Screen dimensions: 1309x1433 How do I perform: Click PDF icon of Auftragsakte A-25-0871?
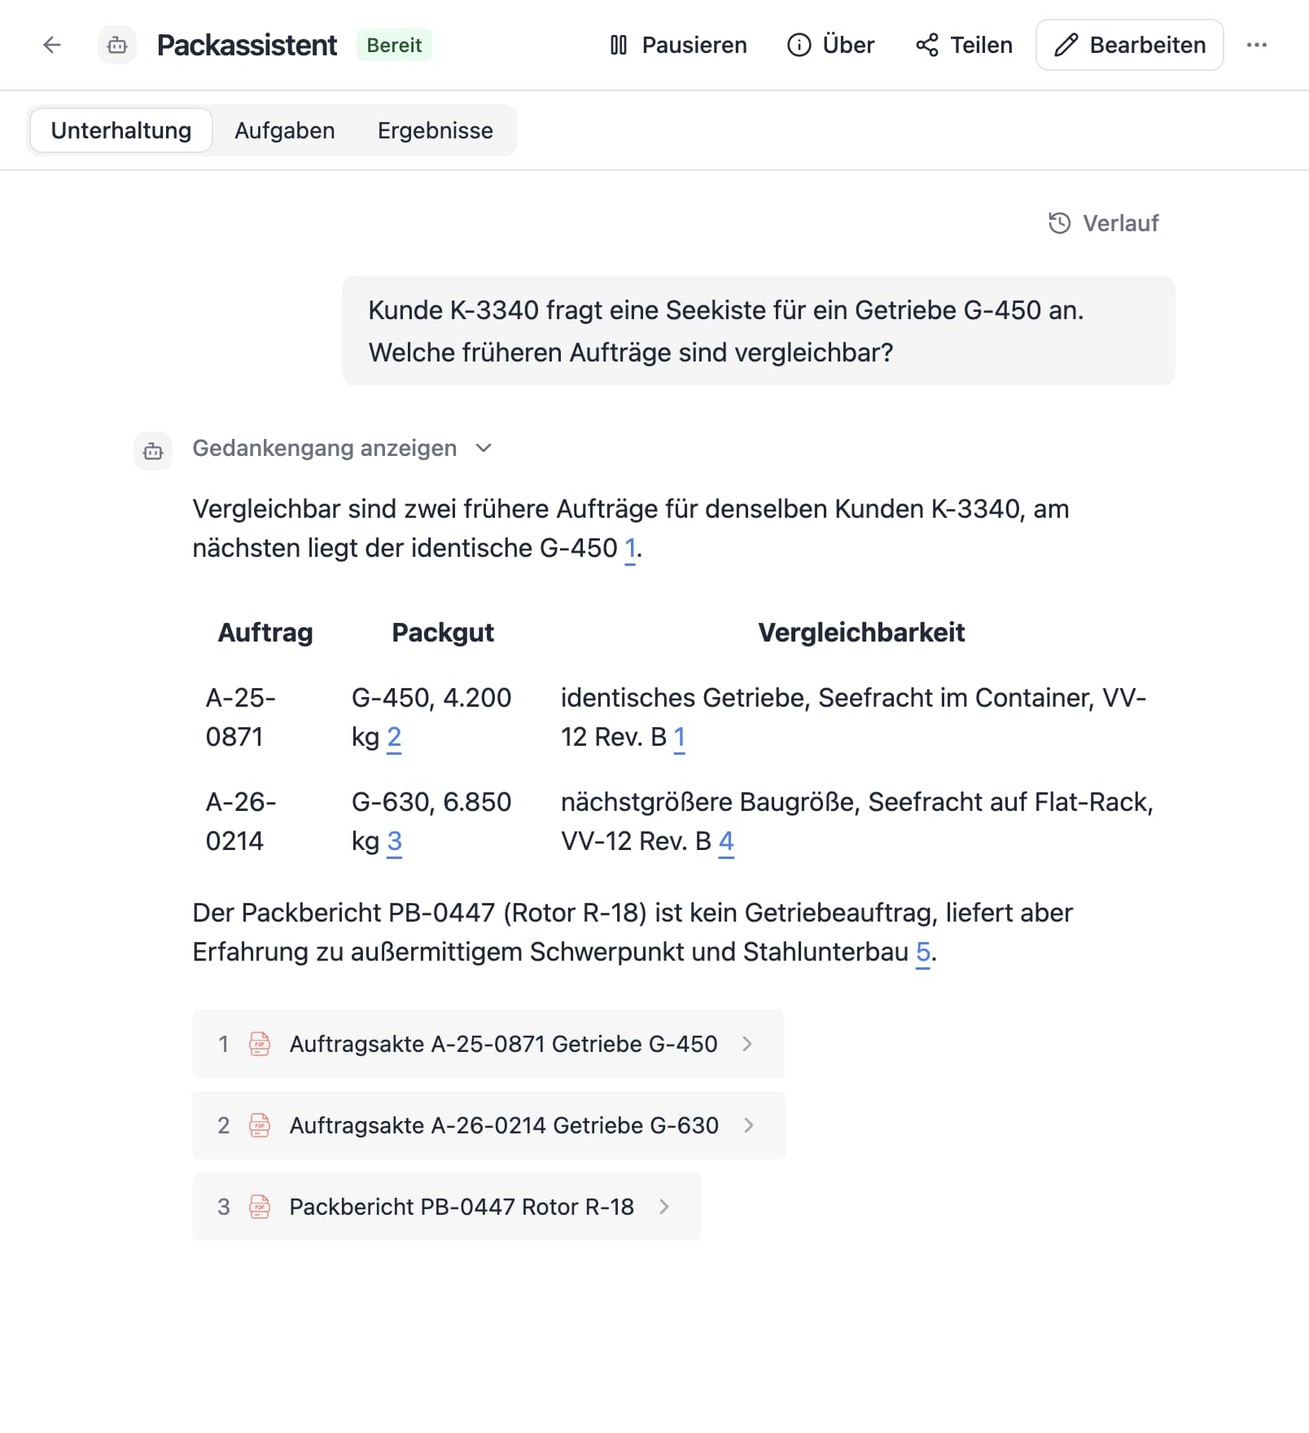coord(260,1044)
